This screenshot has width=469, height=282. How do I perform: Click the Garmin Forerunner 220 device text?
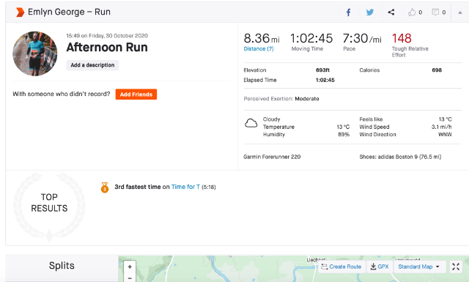272,157
